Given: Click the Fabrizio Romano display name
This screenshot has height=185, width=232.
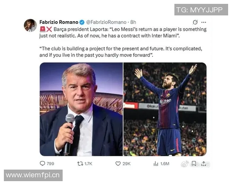Looking at the screenshot, I should pos(59,22).
